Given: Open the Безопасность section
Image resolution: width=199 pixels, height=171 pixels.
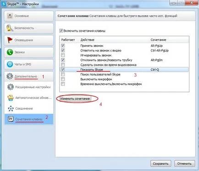Looking at the screenshot, I should [29, 28].
